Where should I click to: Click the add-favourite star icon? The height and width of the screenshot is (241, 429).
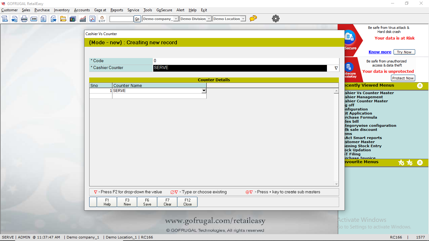click(401, 163)
